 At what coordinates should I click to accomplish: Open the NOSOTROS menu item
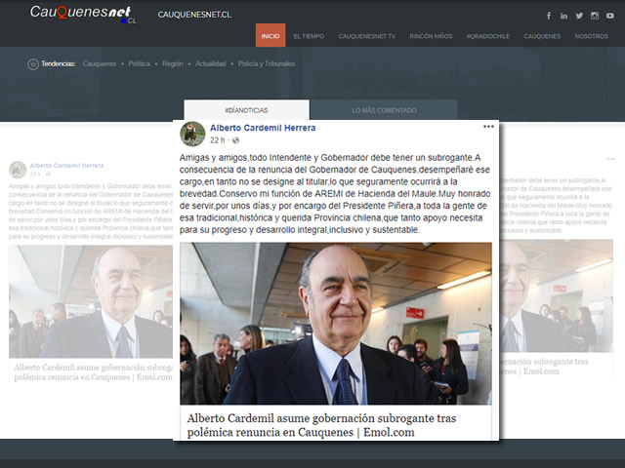click(591, 36)
